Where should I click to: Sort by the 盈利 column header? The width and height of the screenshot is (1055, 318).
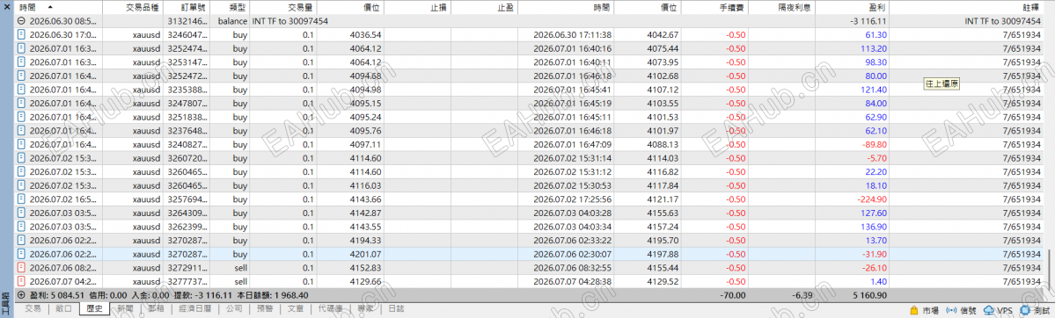[852, 7]
